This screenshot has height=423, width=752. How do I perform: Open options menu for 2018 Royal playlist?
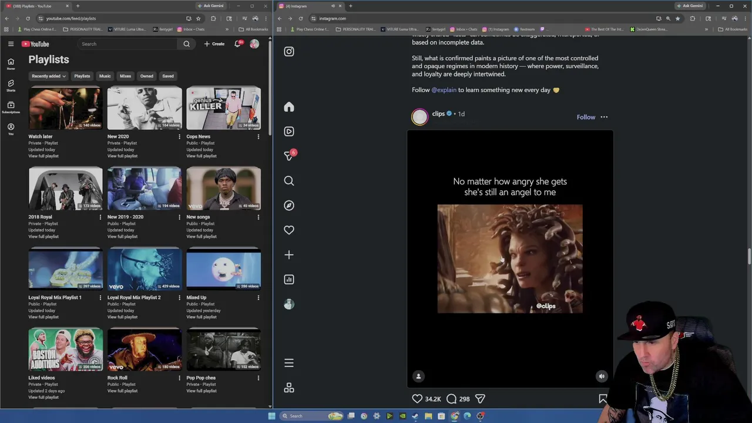click(100, 217)
